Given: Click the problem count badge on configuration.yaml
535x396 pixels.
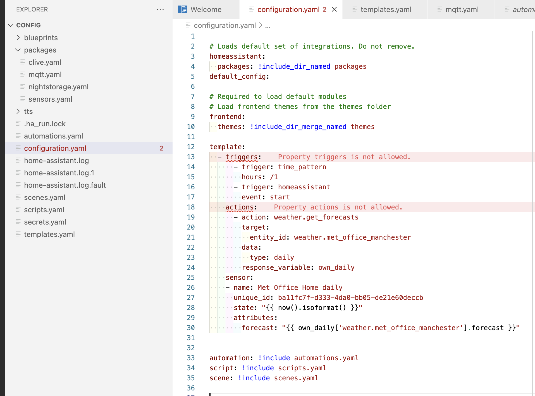Looking at the screenshot, I should coord(161,148).
